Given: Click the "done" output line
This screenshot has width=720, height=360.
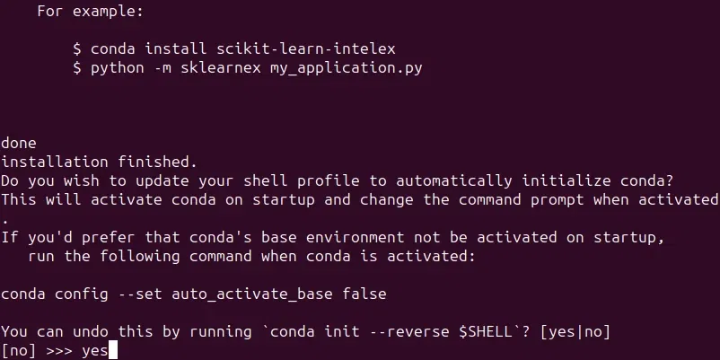Looking at the screenshot, I should (x=19, y=143).
